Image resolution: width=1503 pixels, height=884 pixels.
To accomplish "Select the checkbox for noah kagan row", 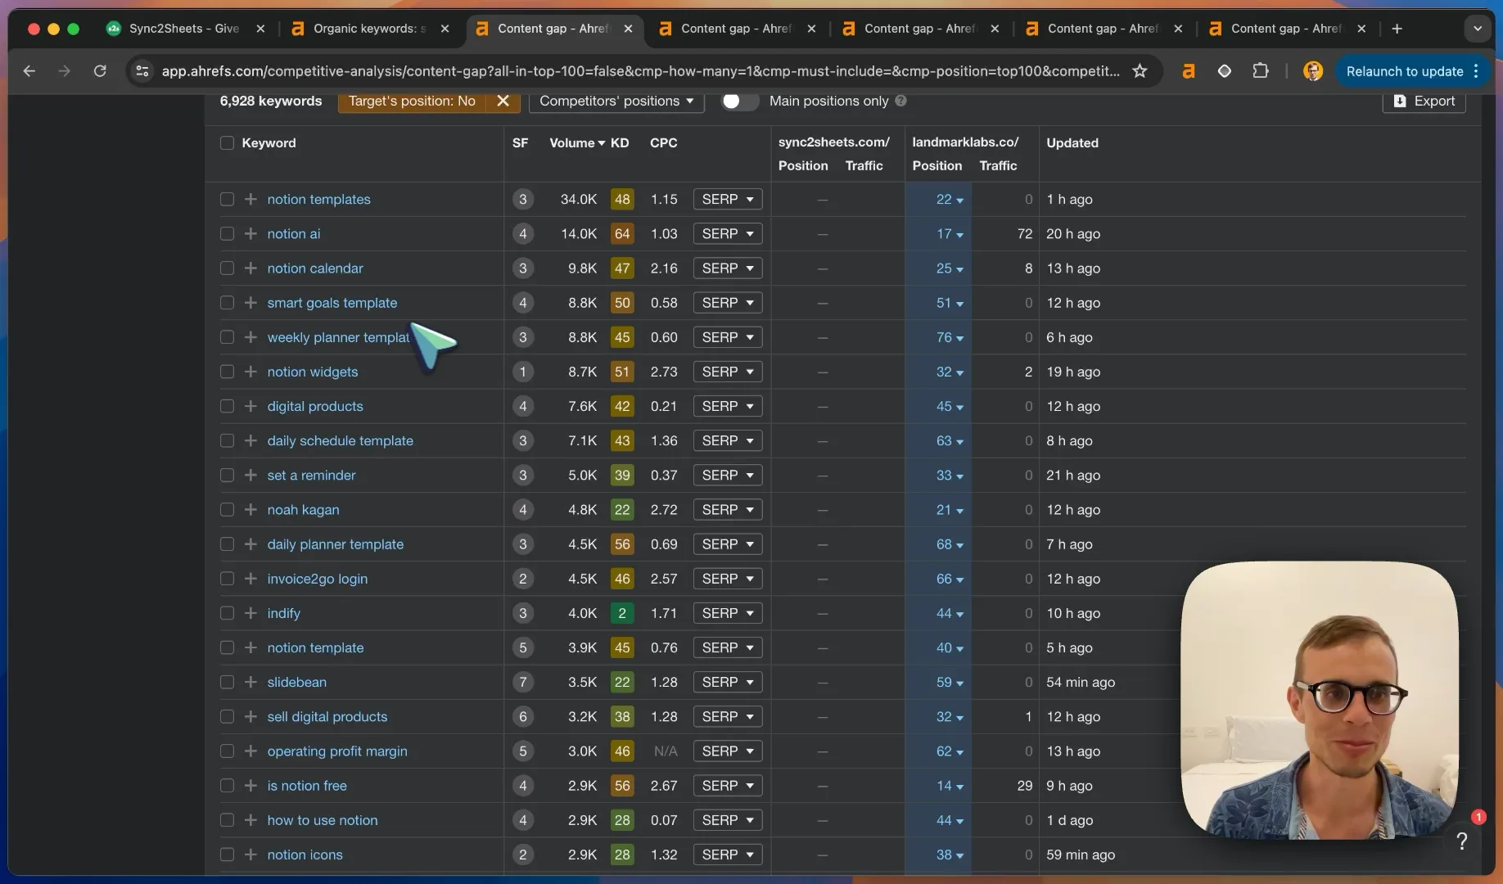I will [x=227, y=510].
